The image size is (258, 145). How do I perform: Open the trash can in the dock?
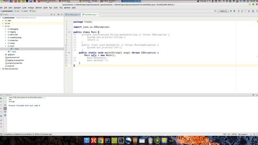tap(150, 141)
